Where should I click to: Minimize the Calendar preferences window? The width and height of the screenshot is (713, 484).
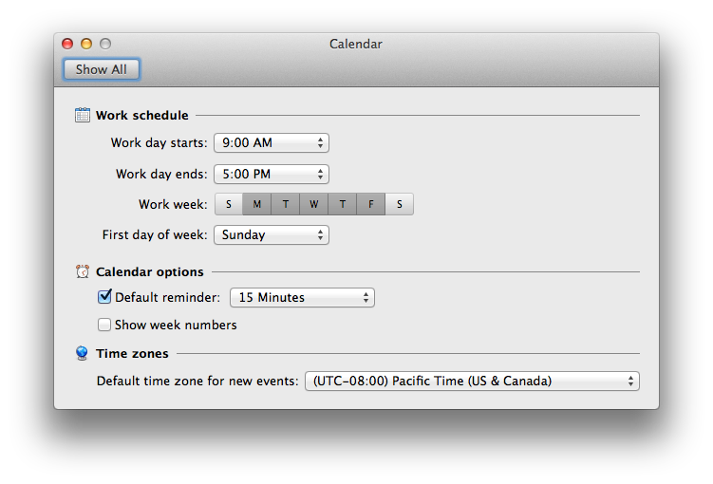[x=86, y=44]
